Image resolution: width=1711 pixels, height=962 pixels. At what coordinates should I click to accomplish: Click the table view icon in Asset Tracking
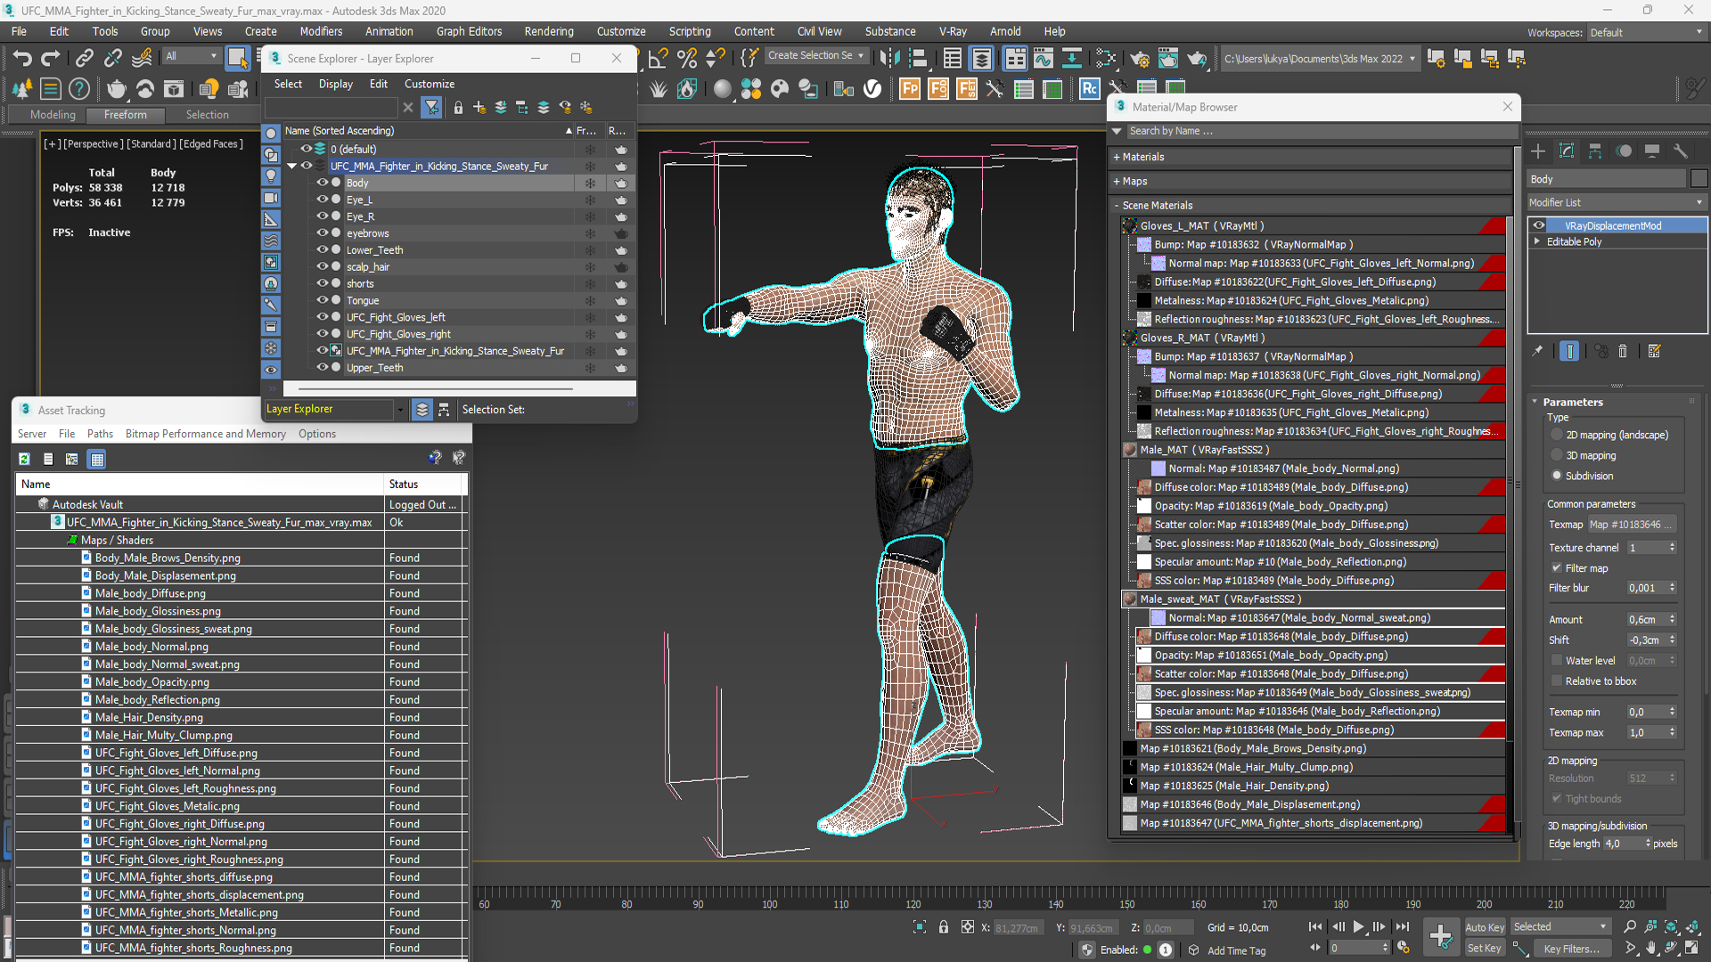(x=97, y=459)
